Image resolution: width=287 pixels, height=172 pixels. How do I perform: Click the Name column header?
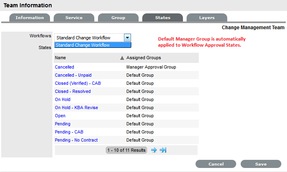[x=61, y=58]
